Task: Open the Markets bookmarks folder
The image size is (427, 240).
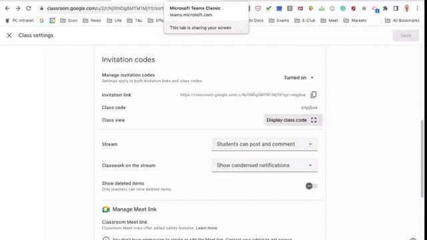Action: click(x=355, y=21)
